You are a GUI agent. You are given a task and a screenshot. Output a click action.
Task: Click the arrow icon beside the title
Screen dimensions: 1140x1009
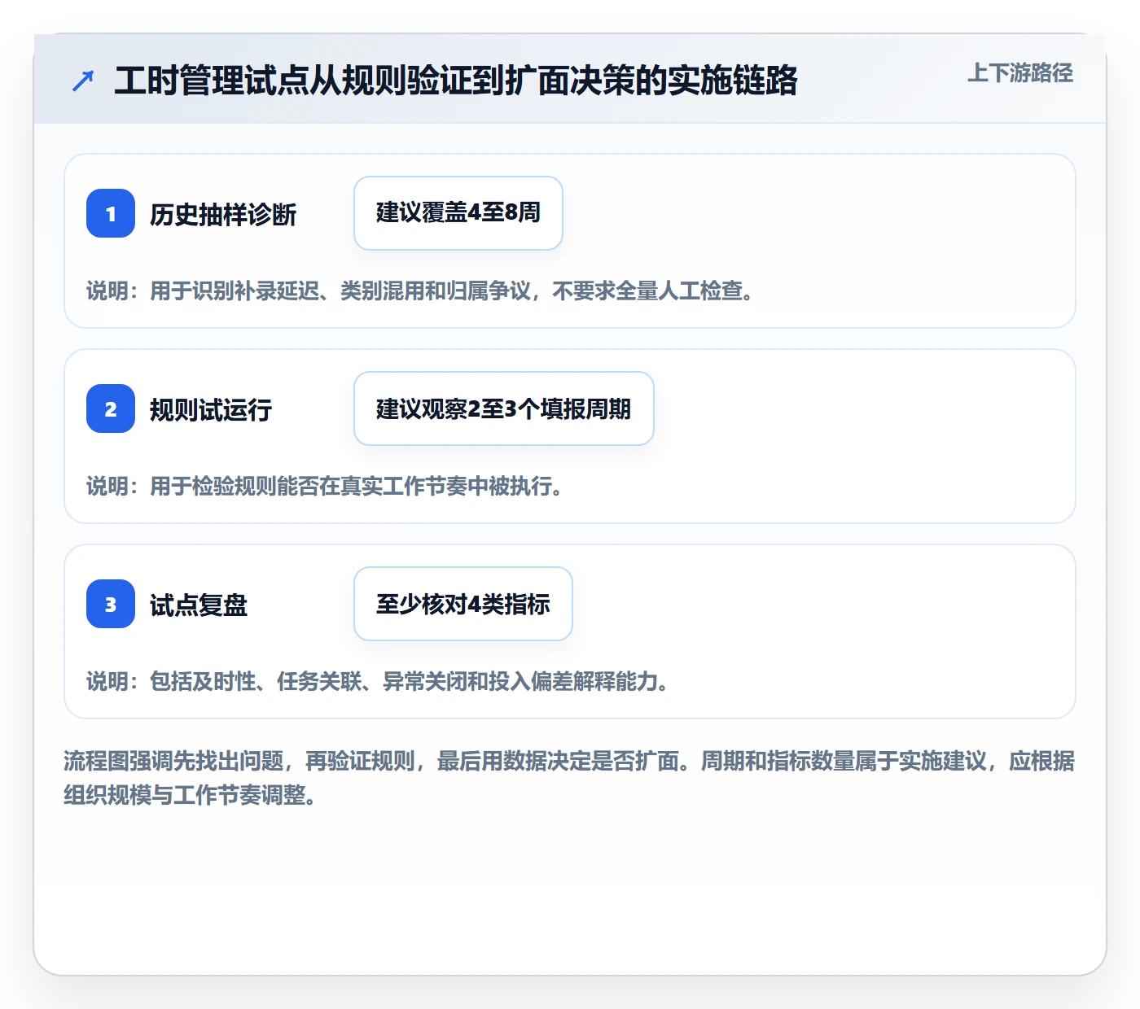point(83,81)
